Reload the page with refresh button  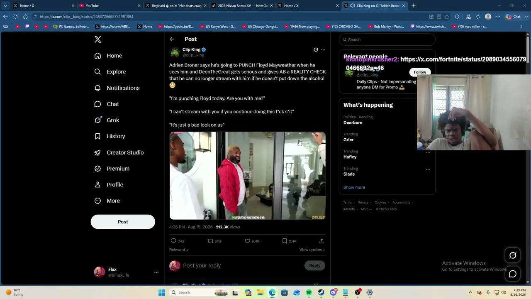point(15,17)
